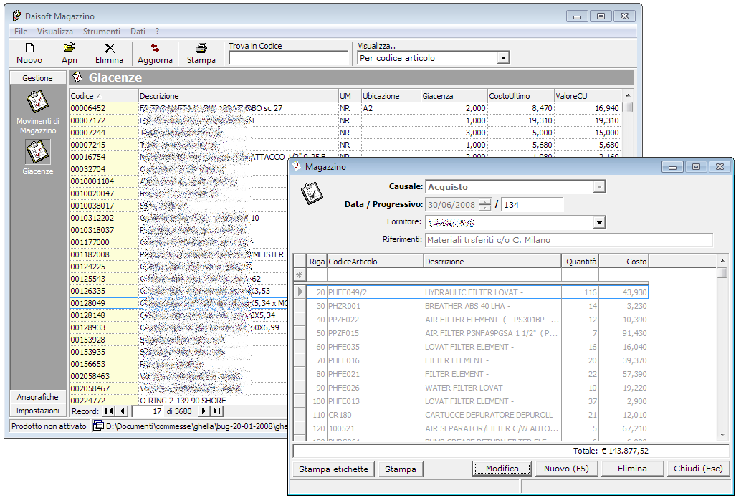Viewport: 736px width, 498px height.
Task: Click the Quantità column header
Action: pos(580,262)
